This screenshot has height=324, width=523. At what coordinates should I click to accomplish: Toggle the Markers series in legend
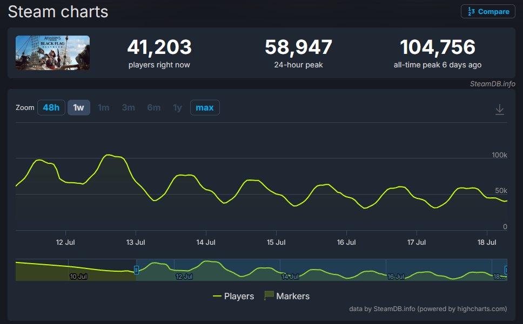click(x=287, y=296)
